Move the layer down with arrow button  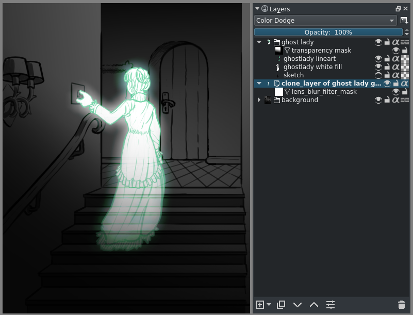point(298,305)
